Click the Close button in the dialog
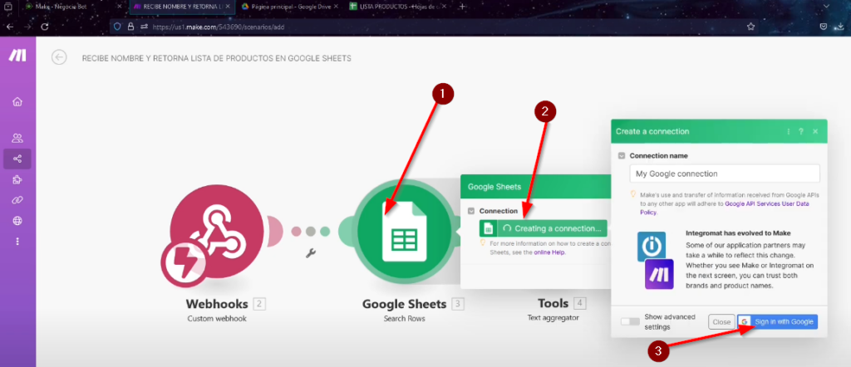Image resolution: width=851 pixels, height=367 pixels. coord(721,322)
